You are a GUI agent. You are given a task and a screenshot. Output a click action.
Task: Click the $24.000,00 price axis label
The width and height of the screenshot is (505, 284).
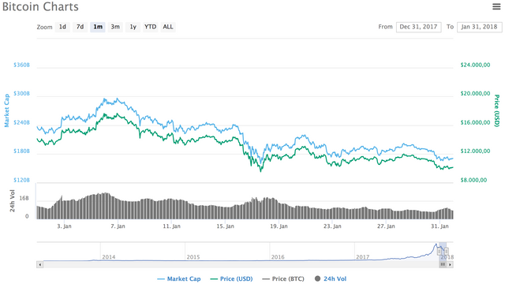click(475, 65)
